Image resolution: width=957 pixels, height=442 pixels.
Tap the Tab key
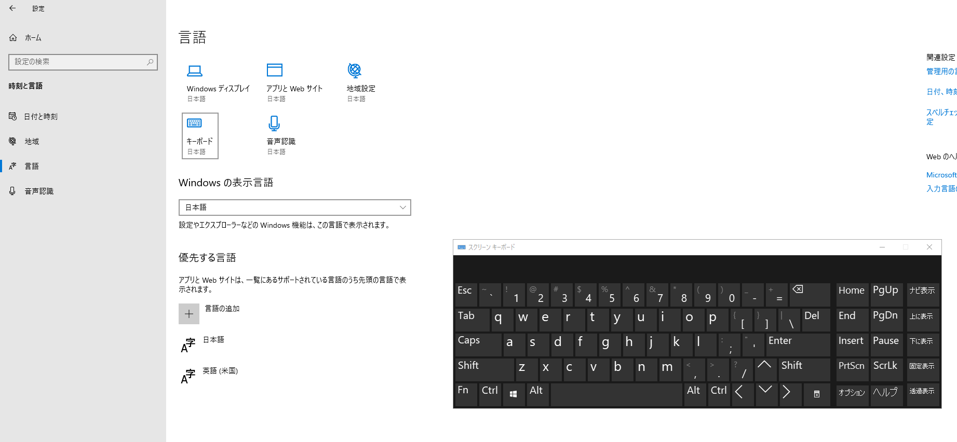(x=472, y=320)
